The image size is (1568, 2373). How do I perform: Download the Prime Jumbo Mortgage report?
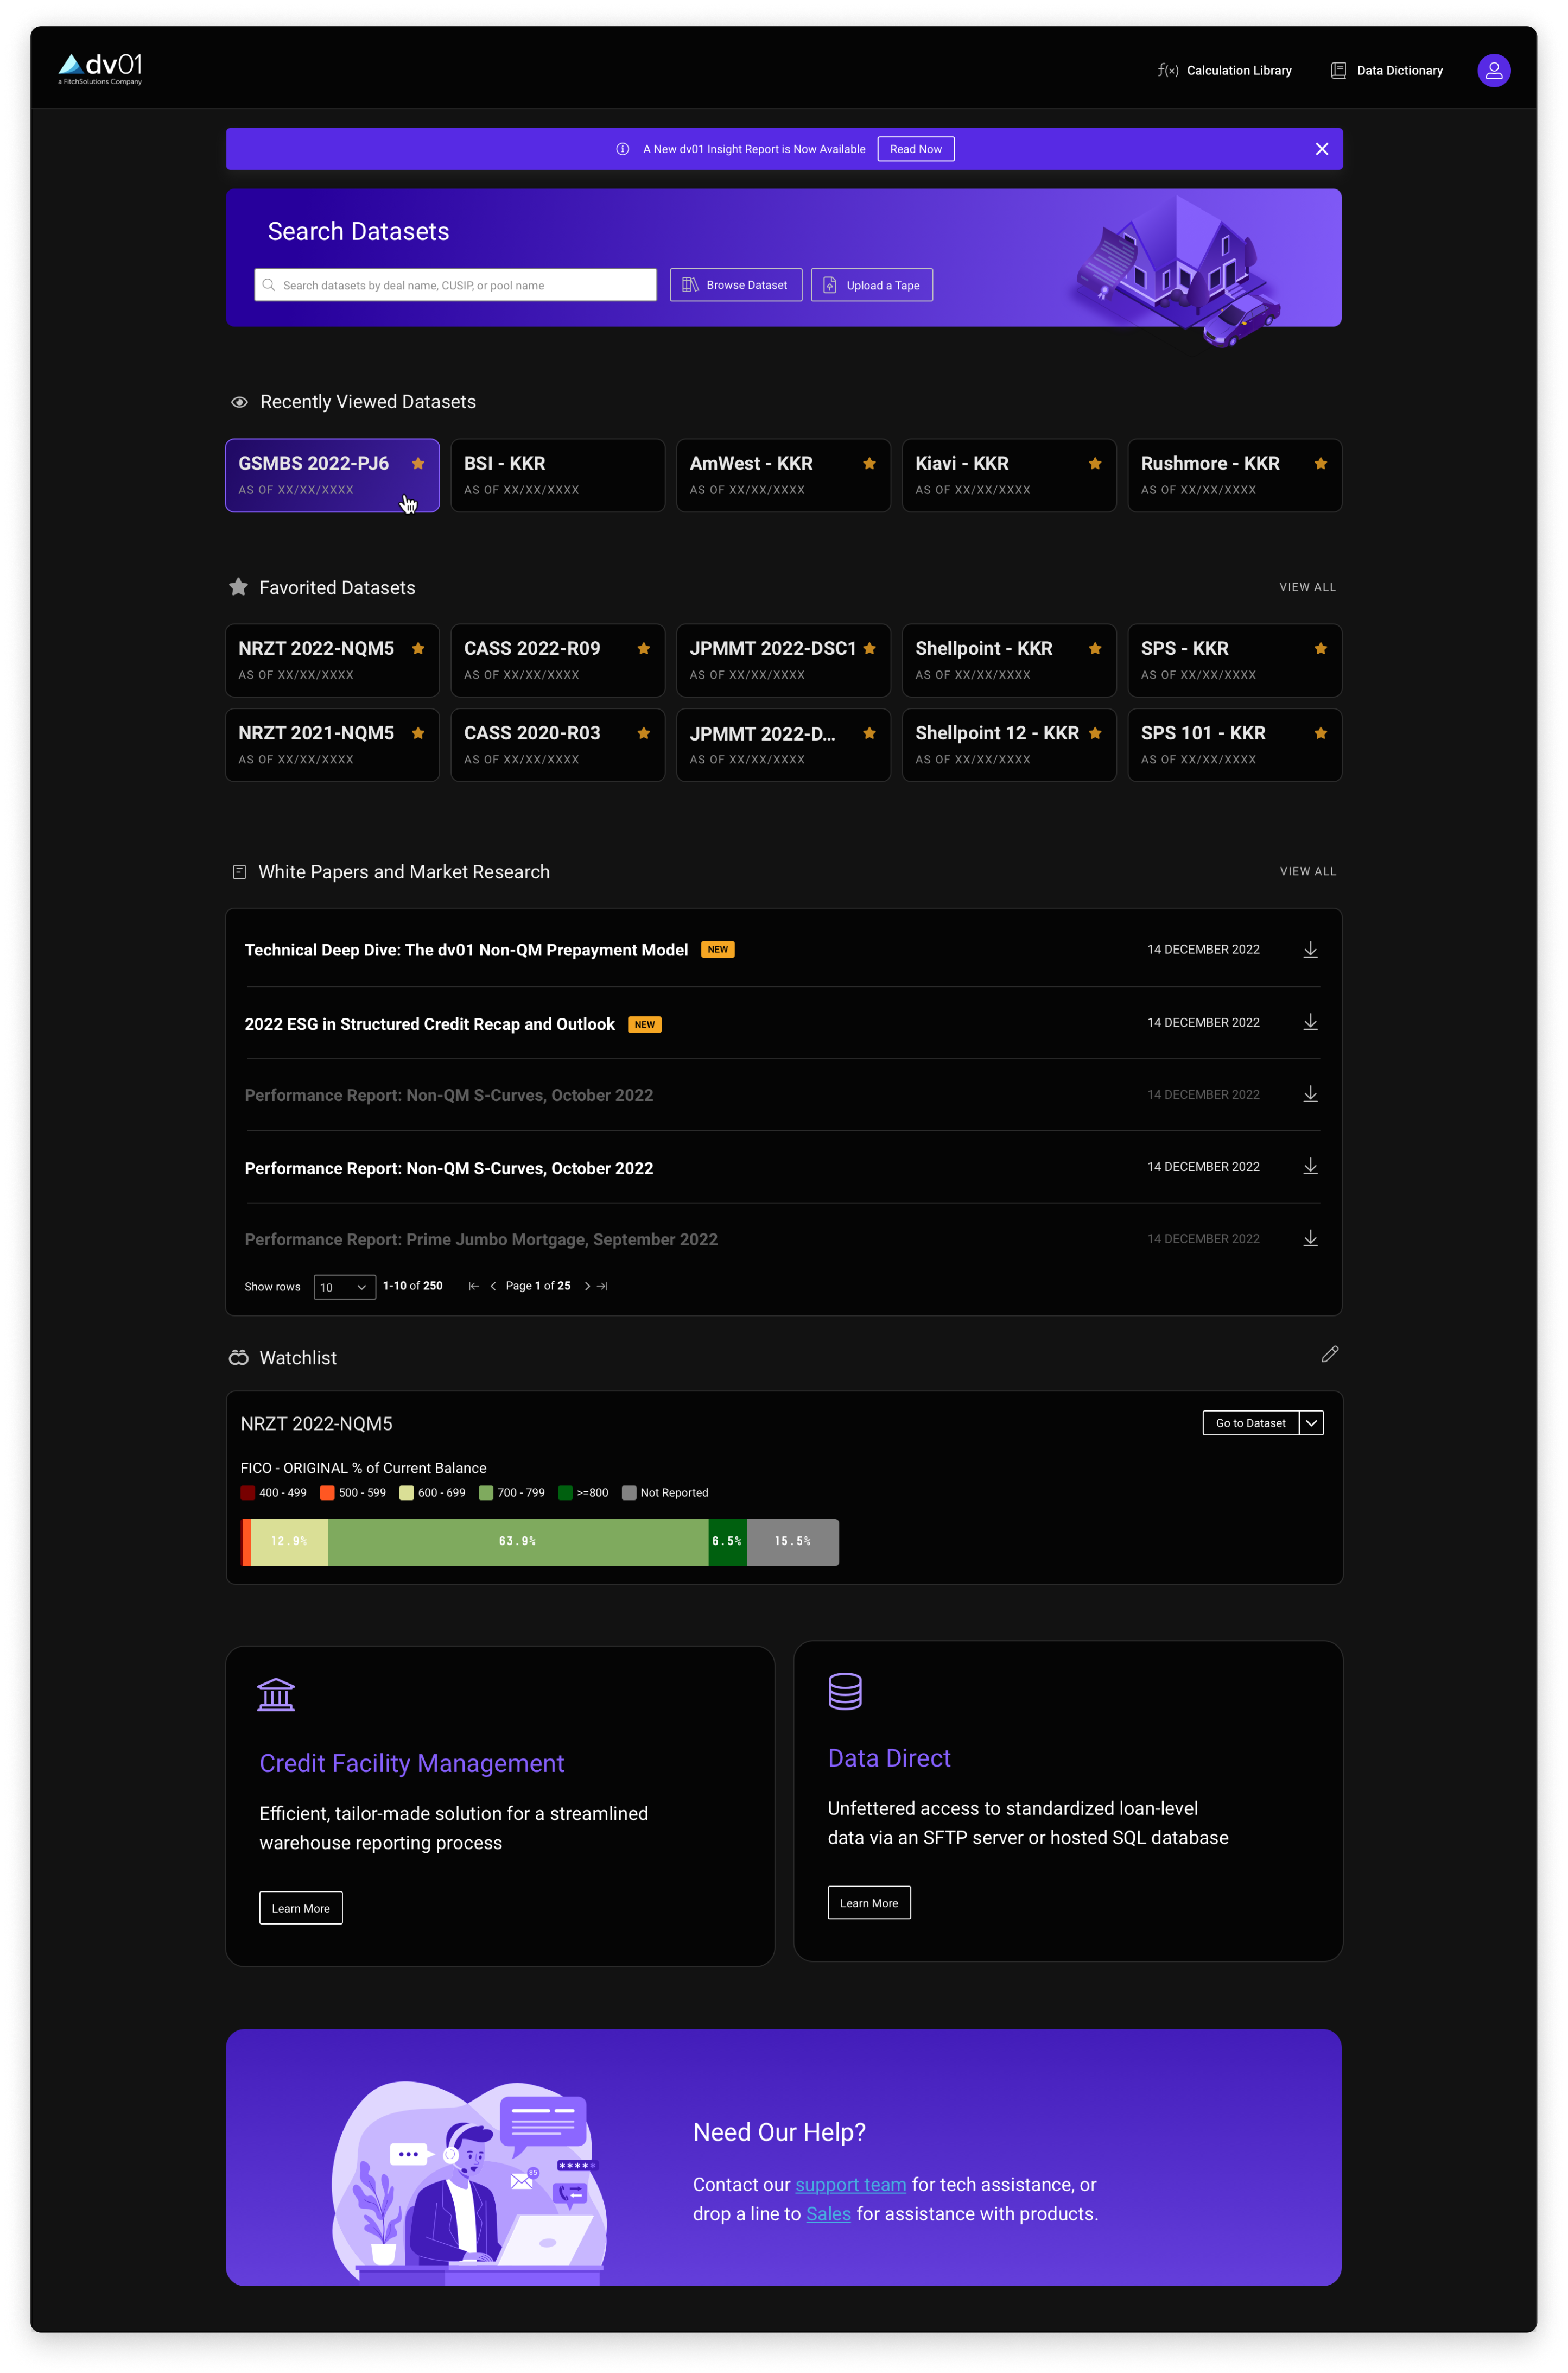coord(1310,1238)
